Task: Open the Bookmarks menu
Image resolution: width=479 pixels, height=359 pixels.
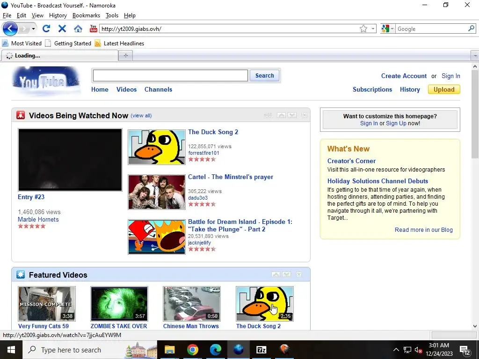Action: point(86,15)
